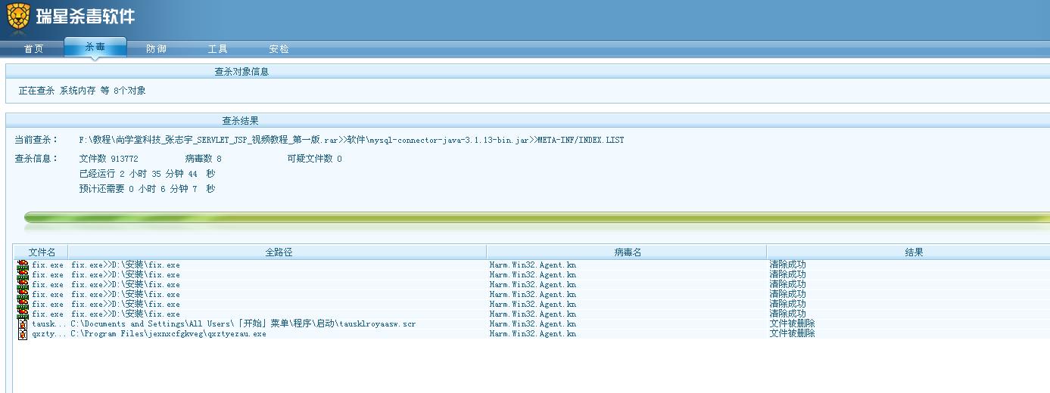Sort by the 病毒名 column header
1050x393 pixels.
coord(627,252)
